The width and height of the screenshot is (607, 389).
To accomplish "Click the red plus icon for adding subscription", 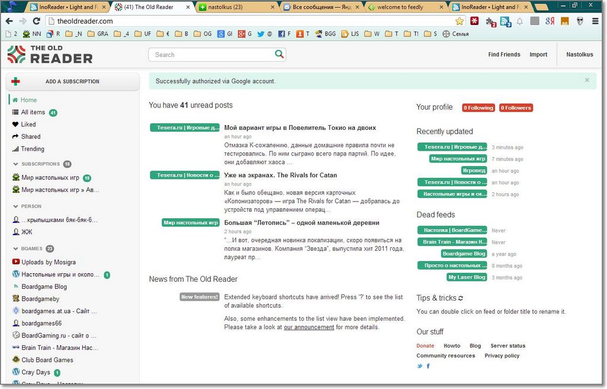I will coord(15,81).
